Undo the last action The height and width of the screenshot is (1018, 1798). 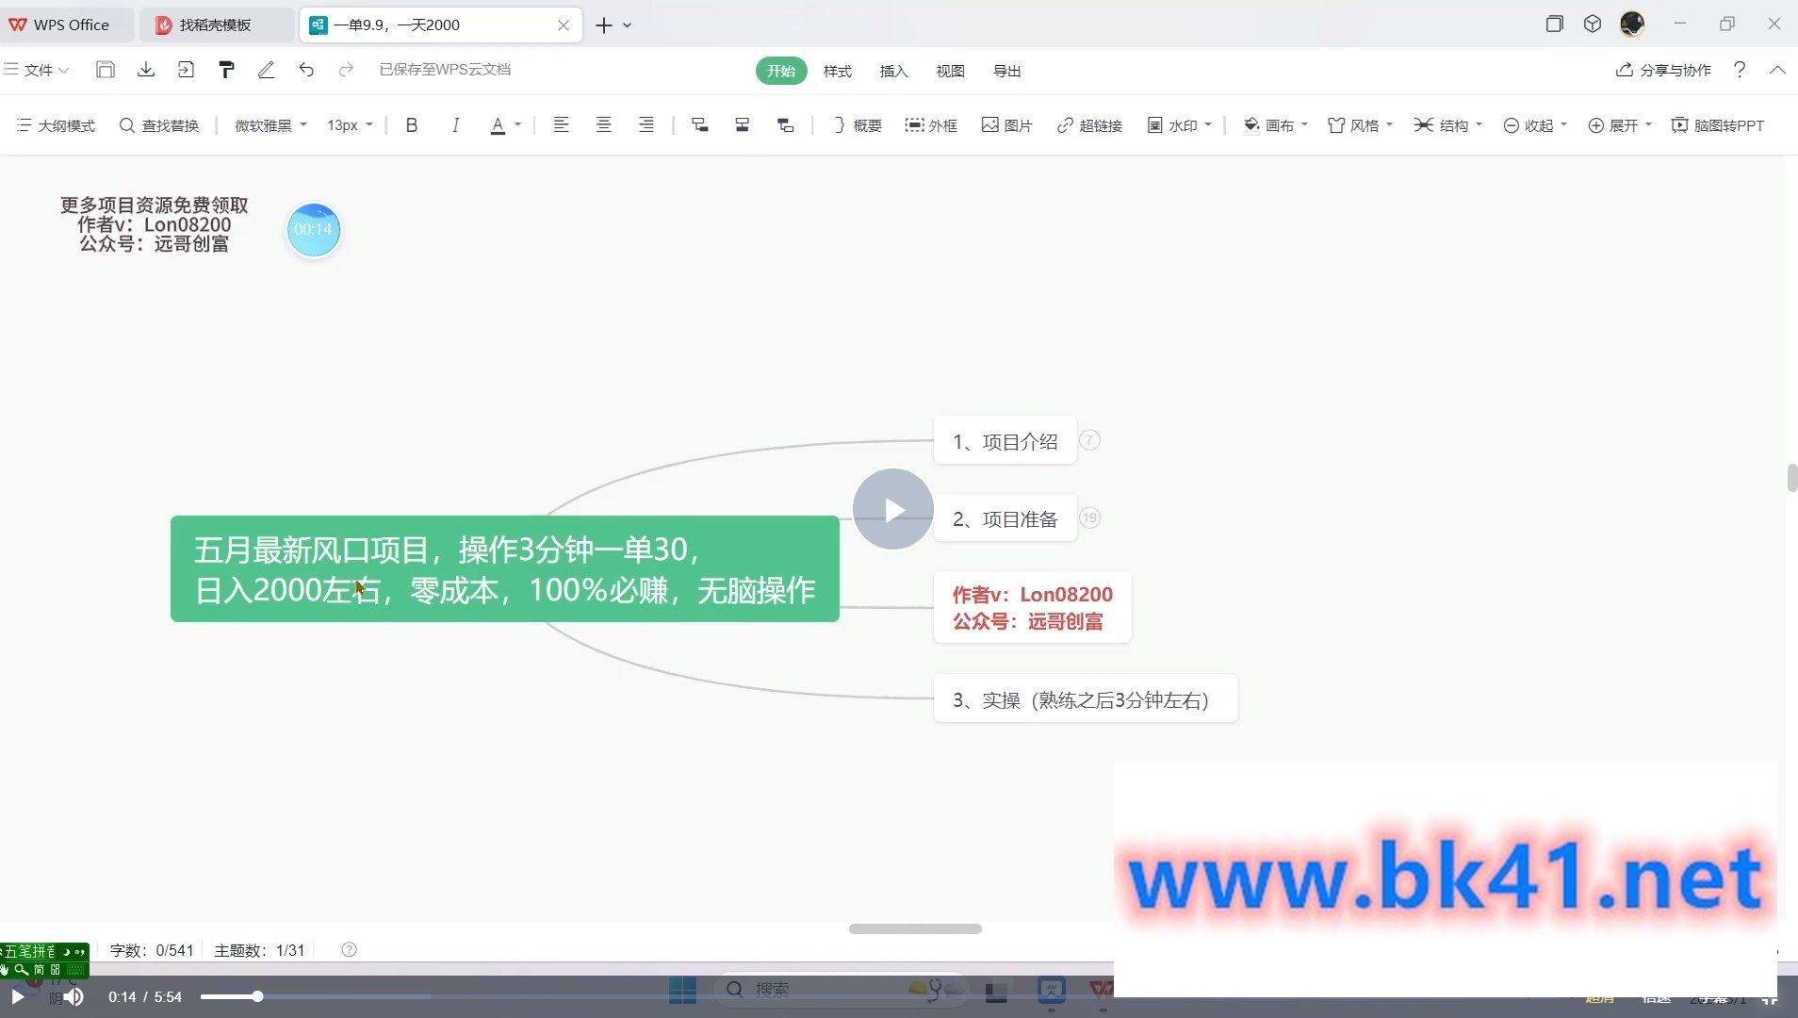click(x=306, y=70)
